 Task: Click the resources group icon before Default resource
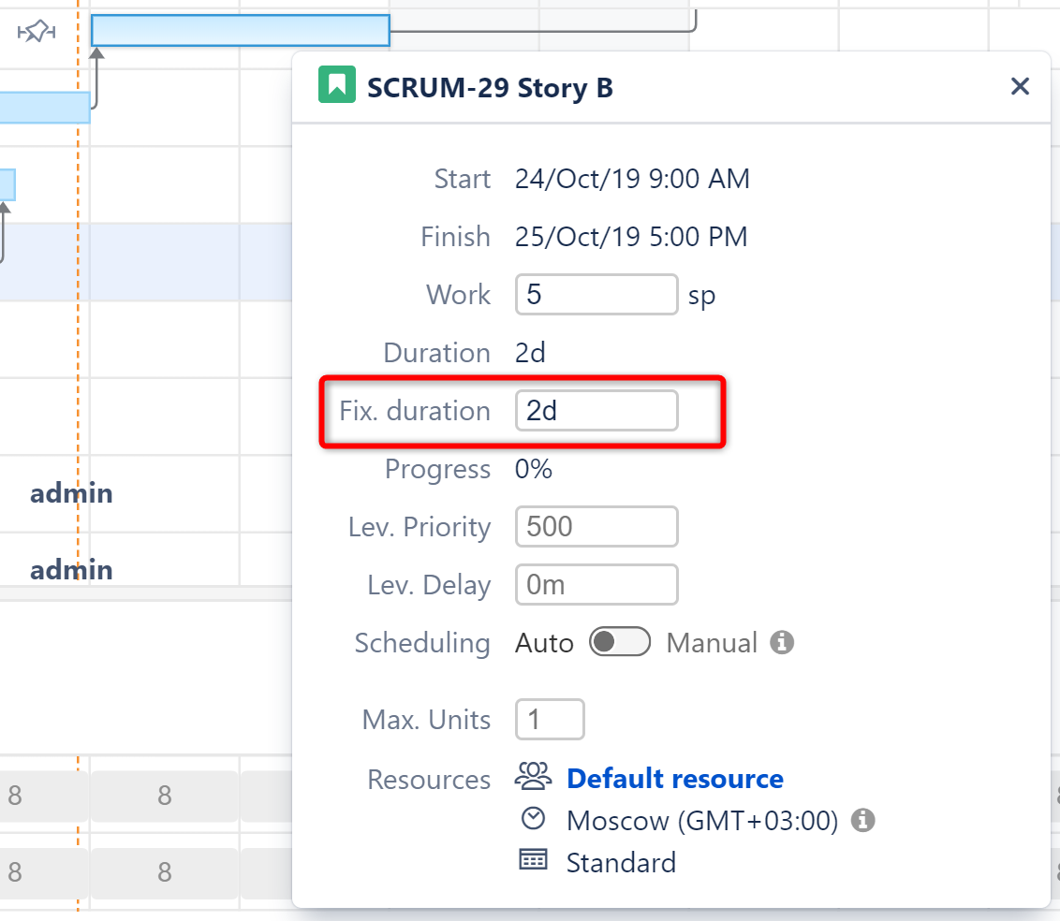pos(533,778)
